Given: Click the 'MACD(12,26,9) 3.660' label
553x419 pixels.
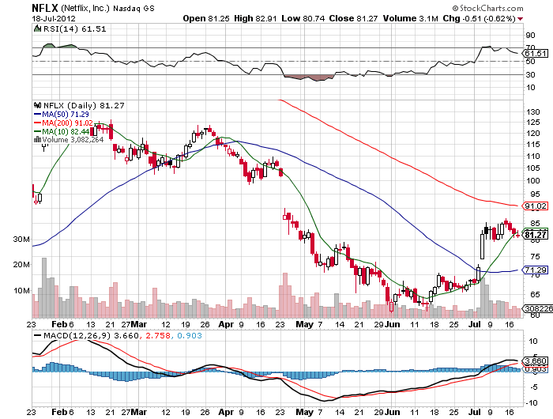Looking at the screenshot, I should (91, 335).
